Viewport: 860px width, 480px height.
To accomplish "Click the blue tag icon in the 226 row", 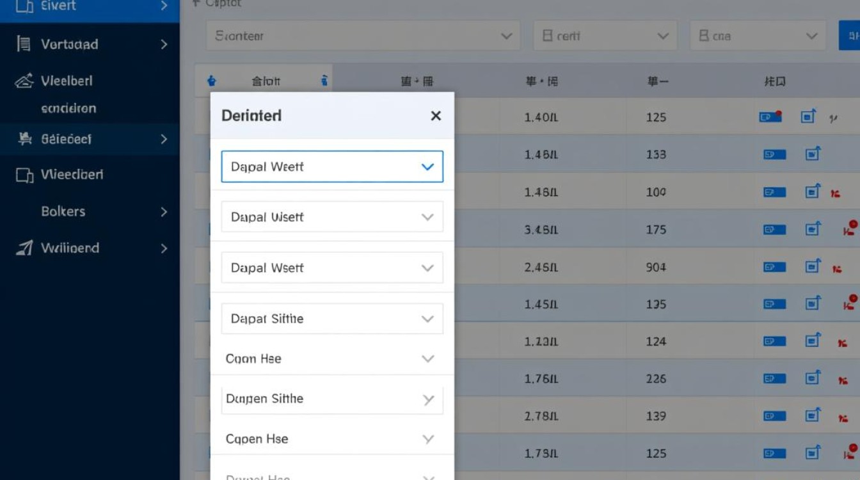I will coord(774,379).
